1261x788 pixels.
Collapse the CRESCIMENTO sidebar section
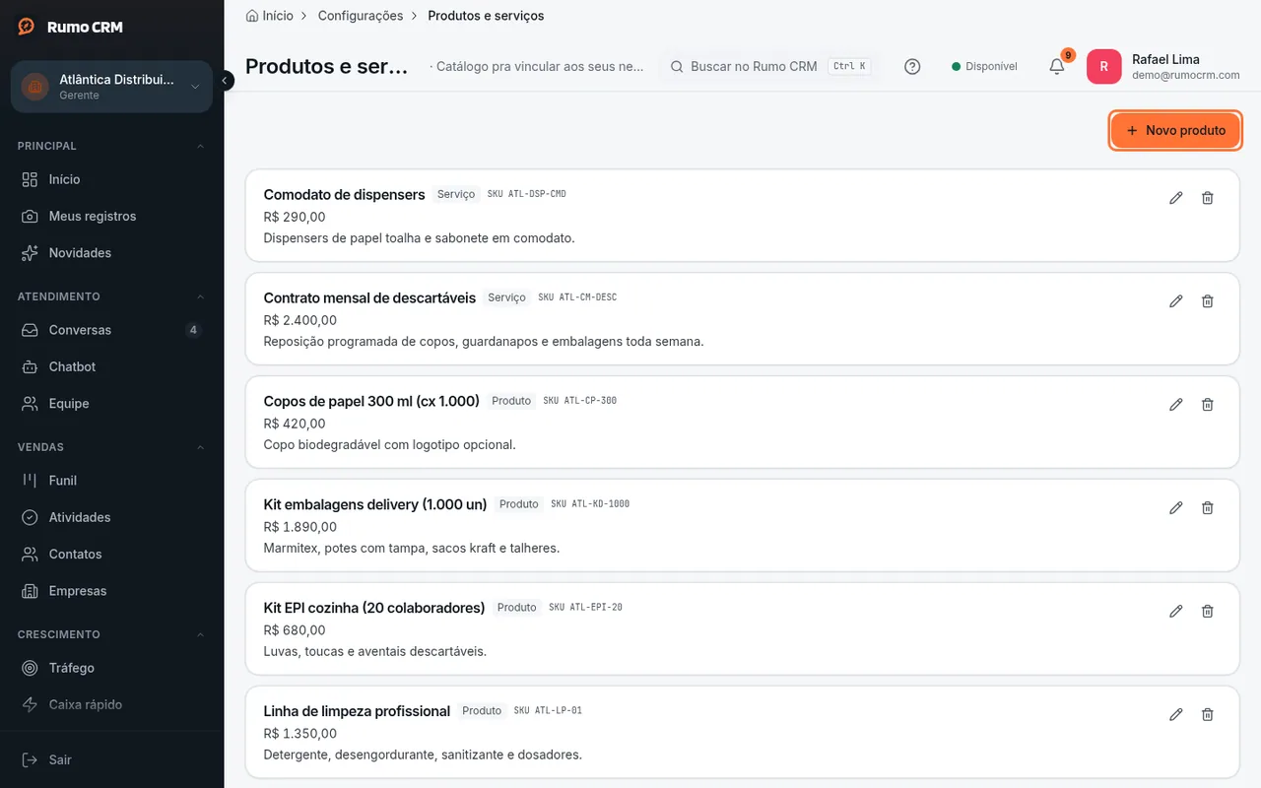(111, 634)
